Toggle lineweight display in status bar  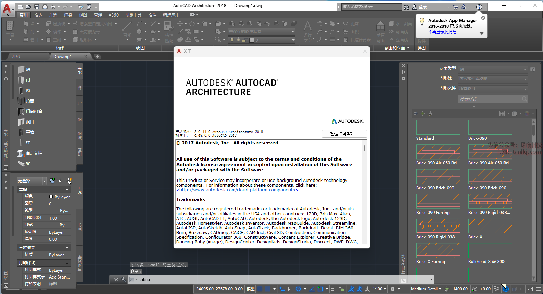coord(333,289)
